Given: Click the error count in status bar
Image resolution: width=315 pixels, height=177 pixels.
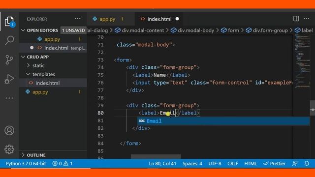Looking at the screenshot, I should pyautogui.click(x=57, y=164).
